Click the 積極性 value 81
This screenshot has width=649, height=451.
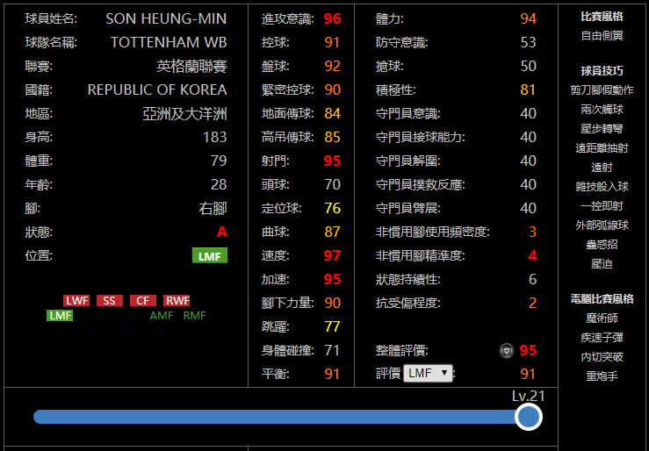(x=529, y=89)
